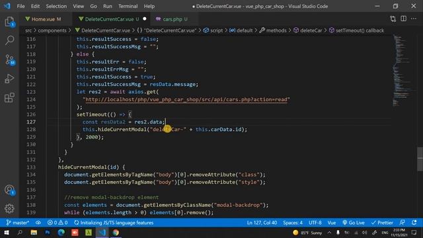423x238 pixels.
Task: Click the VS Code logo in title bar
Action: (x=7, y=6)
